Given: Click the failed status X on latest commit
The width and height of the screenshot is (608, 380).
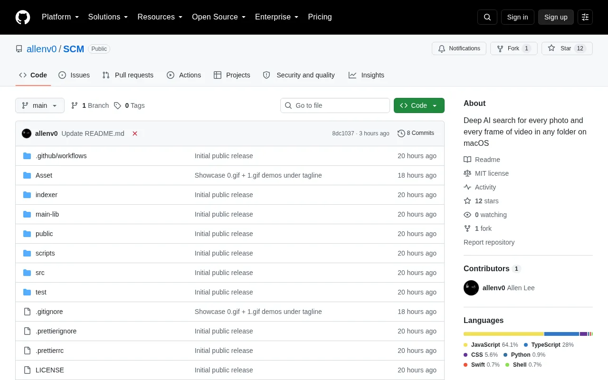Looking at the screenshot, I should [135, 133].
